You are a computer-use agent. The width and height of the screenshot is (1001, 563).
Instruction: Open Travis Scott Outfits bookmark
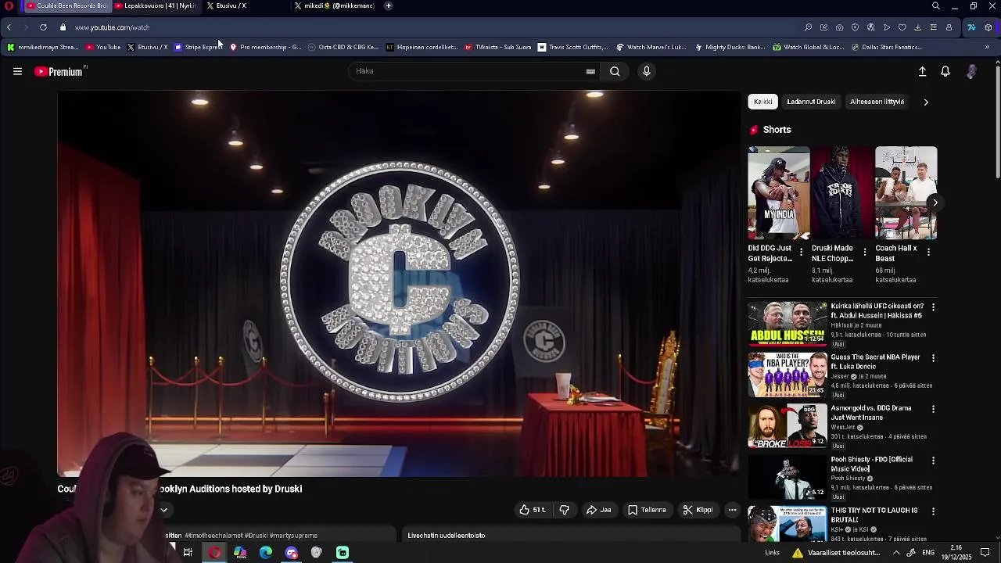coord(572,47)
